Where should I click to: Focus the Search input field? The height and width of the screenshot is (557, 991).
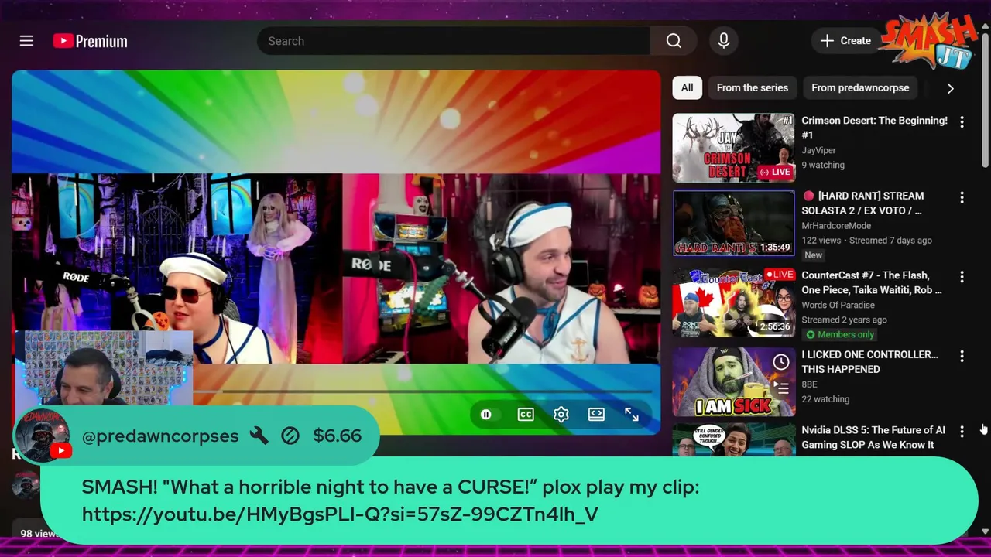point(455,41)
